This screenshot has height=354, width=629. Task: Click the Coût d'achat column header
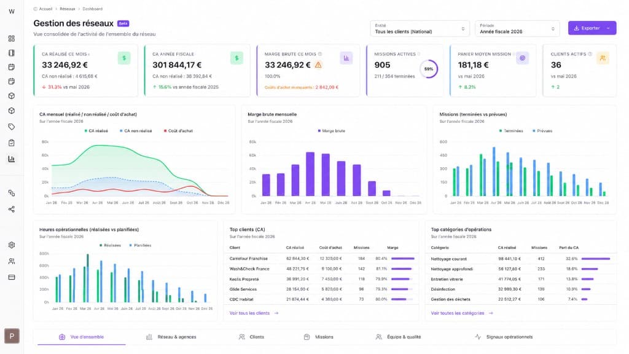(x=330, y=248)
